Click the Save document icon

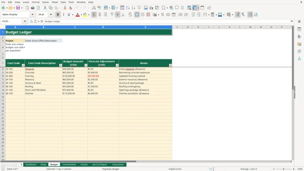18,8
